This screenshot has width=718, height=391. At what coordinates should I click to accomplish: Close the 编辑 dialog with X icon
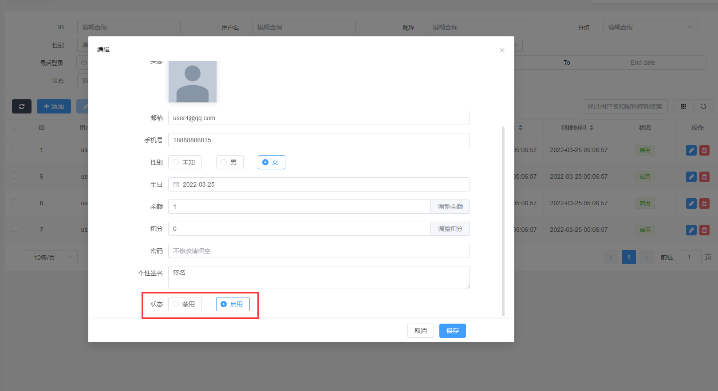point(502,50)
